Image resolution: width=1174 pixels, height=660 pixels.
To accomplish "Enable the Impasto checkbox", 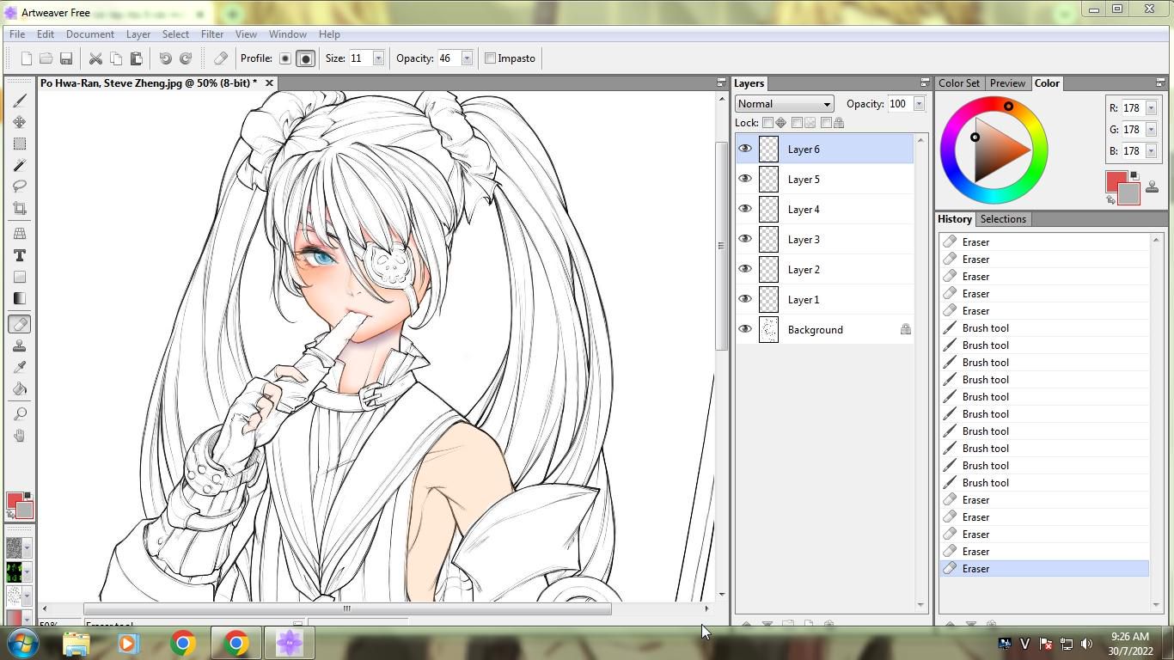I will pyautogui.click(x=490, y=58).
